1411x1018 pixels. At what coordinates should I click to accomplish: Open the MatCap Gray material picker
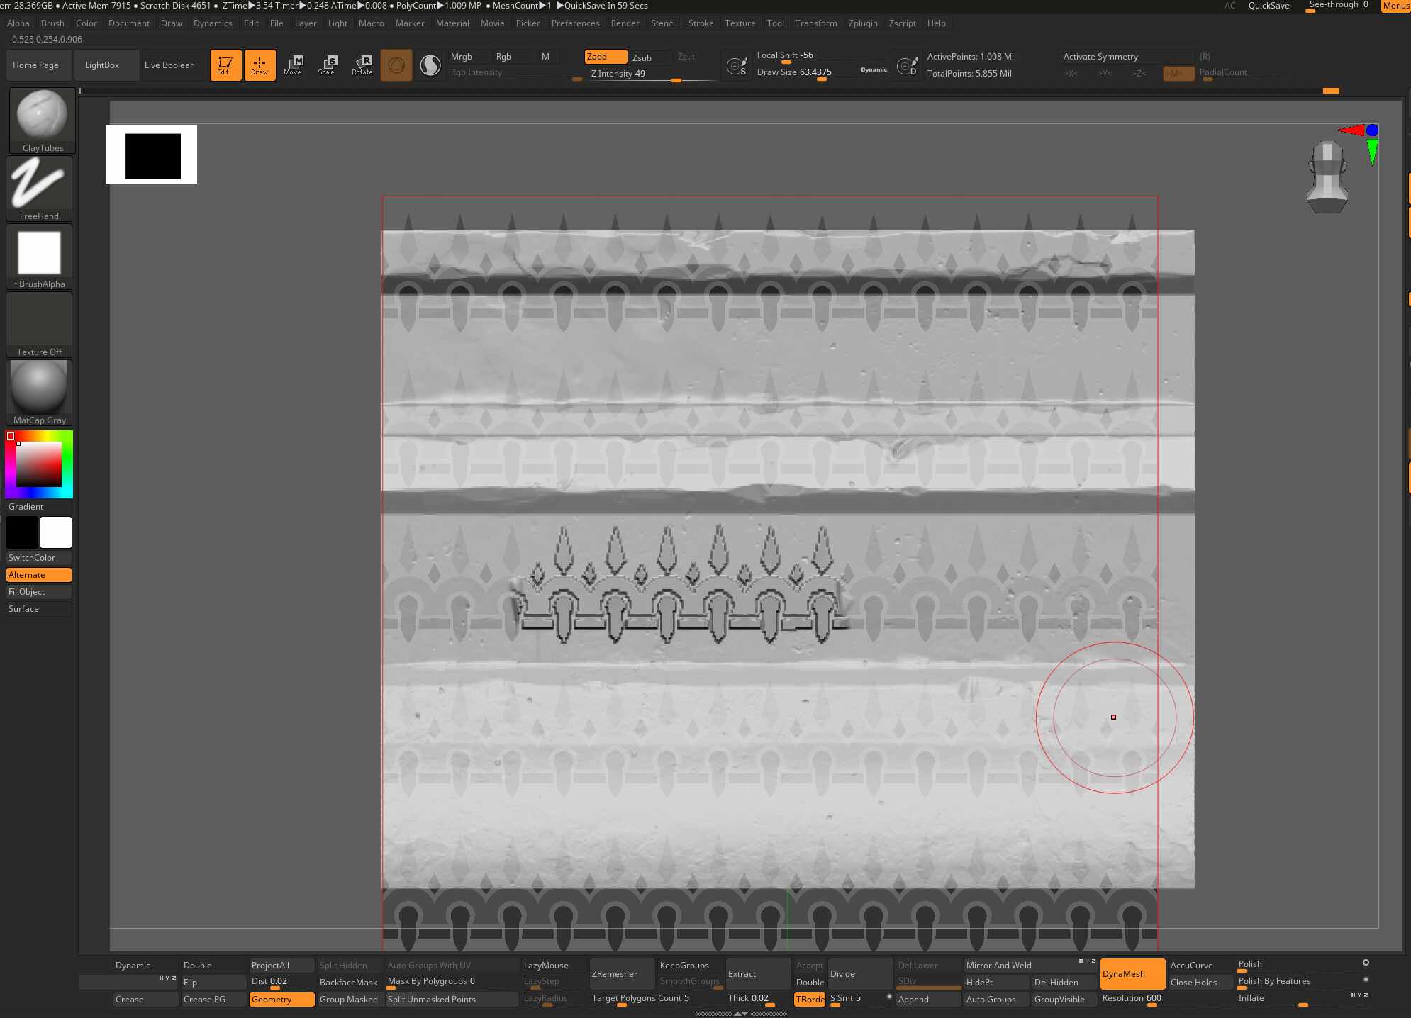tap(39, 391)
